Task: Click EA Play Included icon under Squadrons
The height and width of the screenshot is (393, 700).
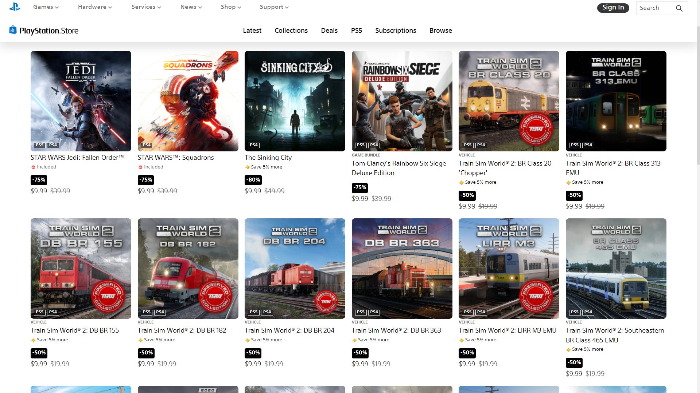Action: click(x=140, y=167)
